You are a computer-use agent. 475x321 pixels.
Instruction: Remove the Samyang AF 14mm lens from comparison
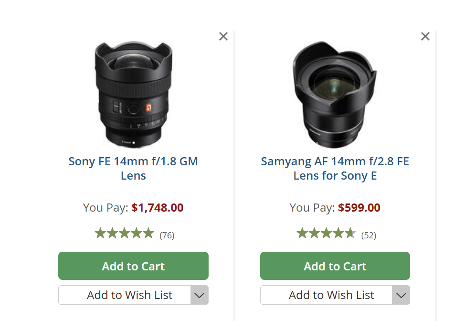(x=425, y=36)
